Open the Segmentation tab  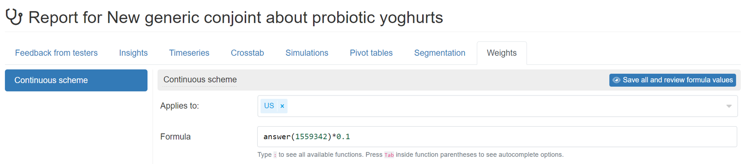pos(440,53)
